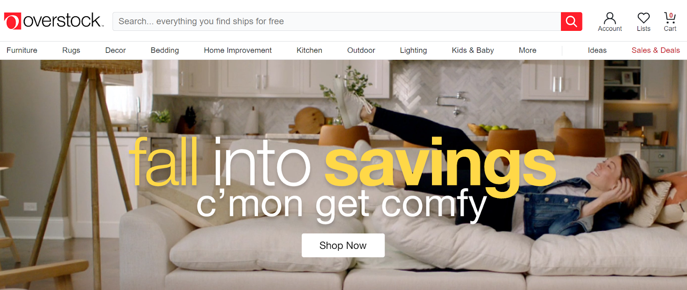Go to the Kitchen category
687x290 pixels.
pos(309,51)
